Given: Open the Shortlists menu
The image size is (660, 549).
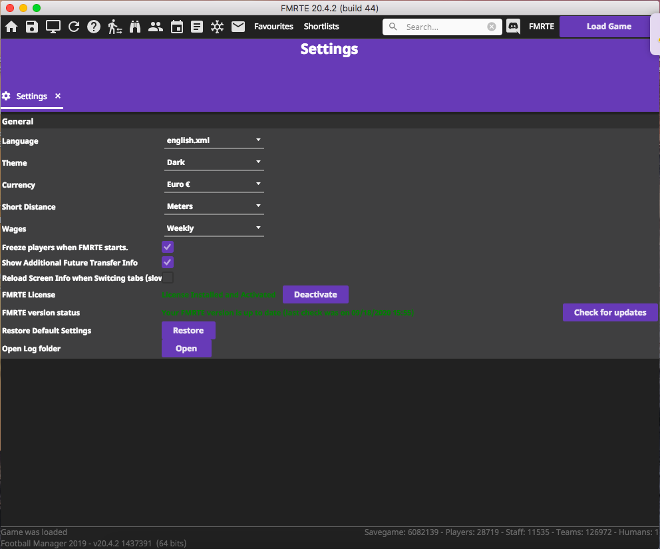Looking at the screenshot, I should pyautogui.click(x=321, y=27).
